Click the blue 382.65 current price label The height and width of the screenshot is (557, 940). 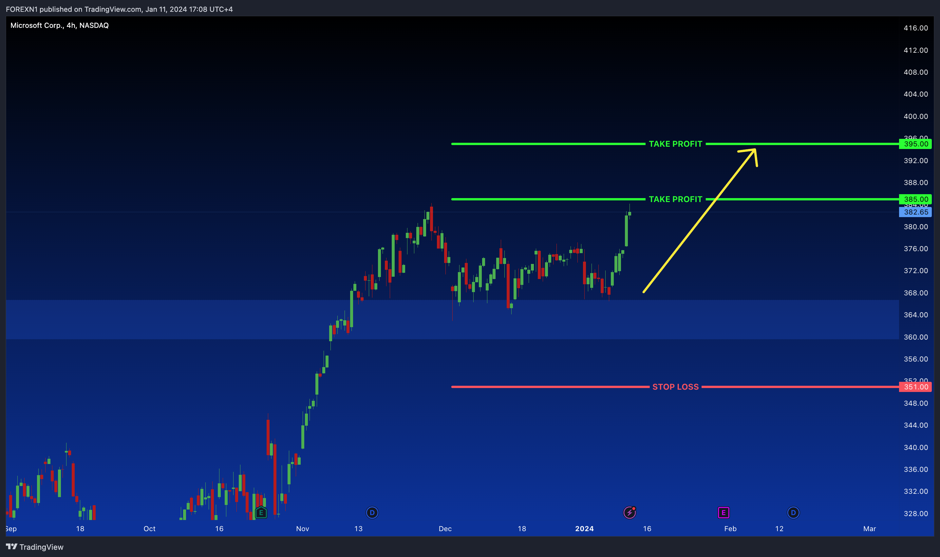(x=915, y=212)
